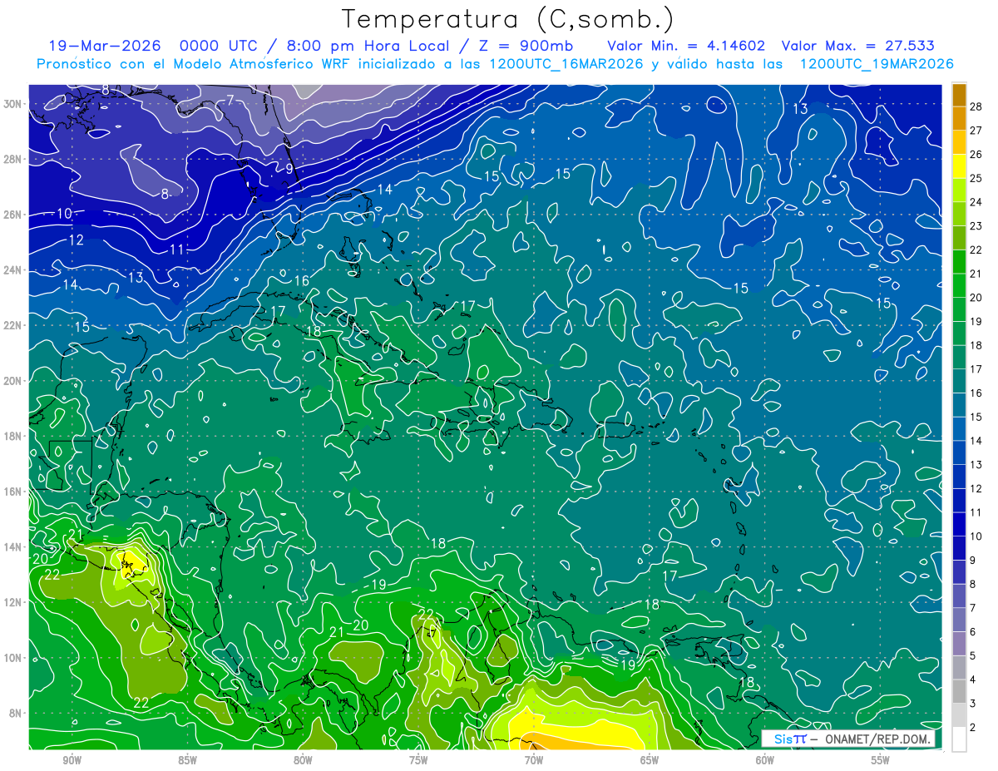Click the "16N" latitude axis label

[x=13, y=492]
